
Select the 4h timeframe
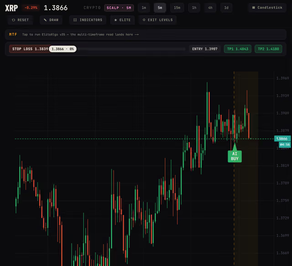[210, 8]
